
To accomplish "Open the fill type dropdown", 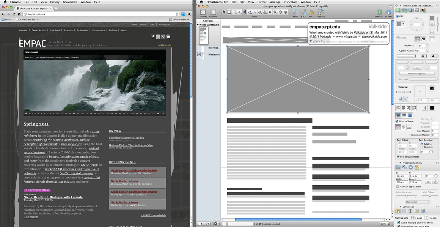I will (x=401, y=24).
